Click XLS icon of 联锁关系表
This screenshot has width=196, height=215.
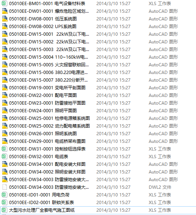(x=4, y=202)
